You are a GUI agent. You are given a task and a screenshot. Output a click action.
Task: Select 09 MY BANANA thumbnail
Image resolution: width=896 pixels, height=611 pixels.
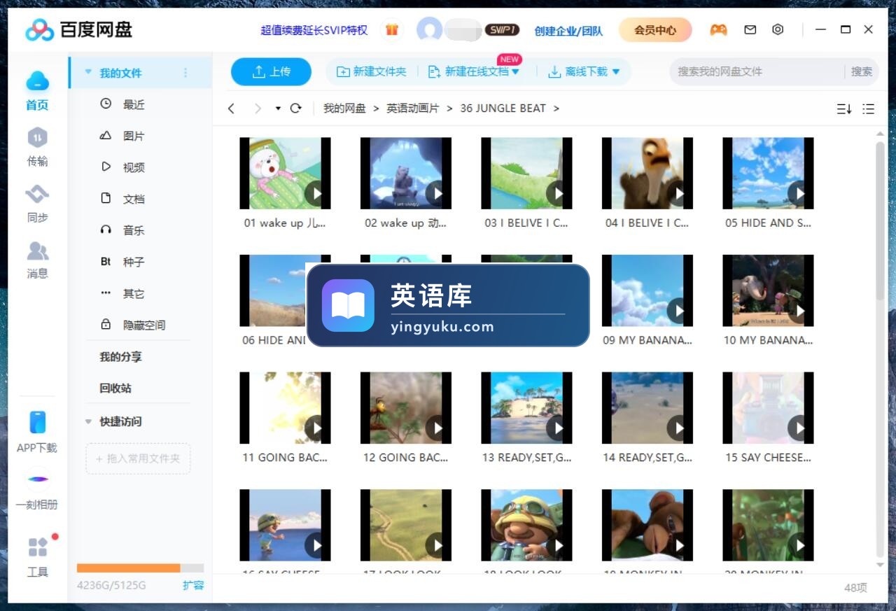[x=647, y=290]
